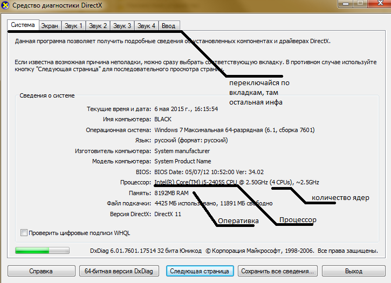Switch to the Экран tab
The height and width of the screenshot is (283, 391).
click(x=50, y=26)
